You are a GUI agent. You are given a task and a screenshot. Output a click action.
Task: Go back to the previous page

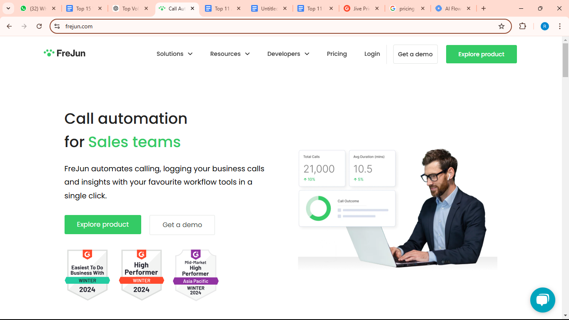(9, 26)
